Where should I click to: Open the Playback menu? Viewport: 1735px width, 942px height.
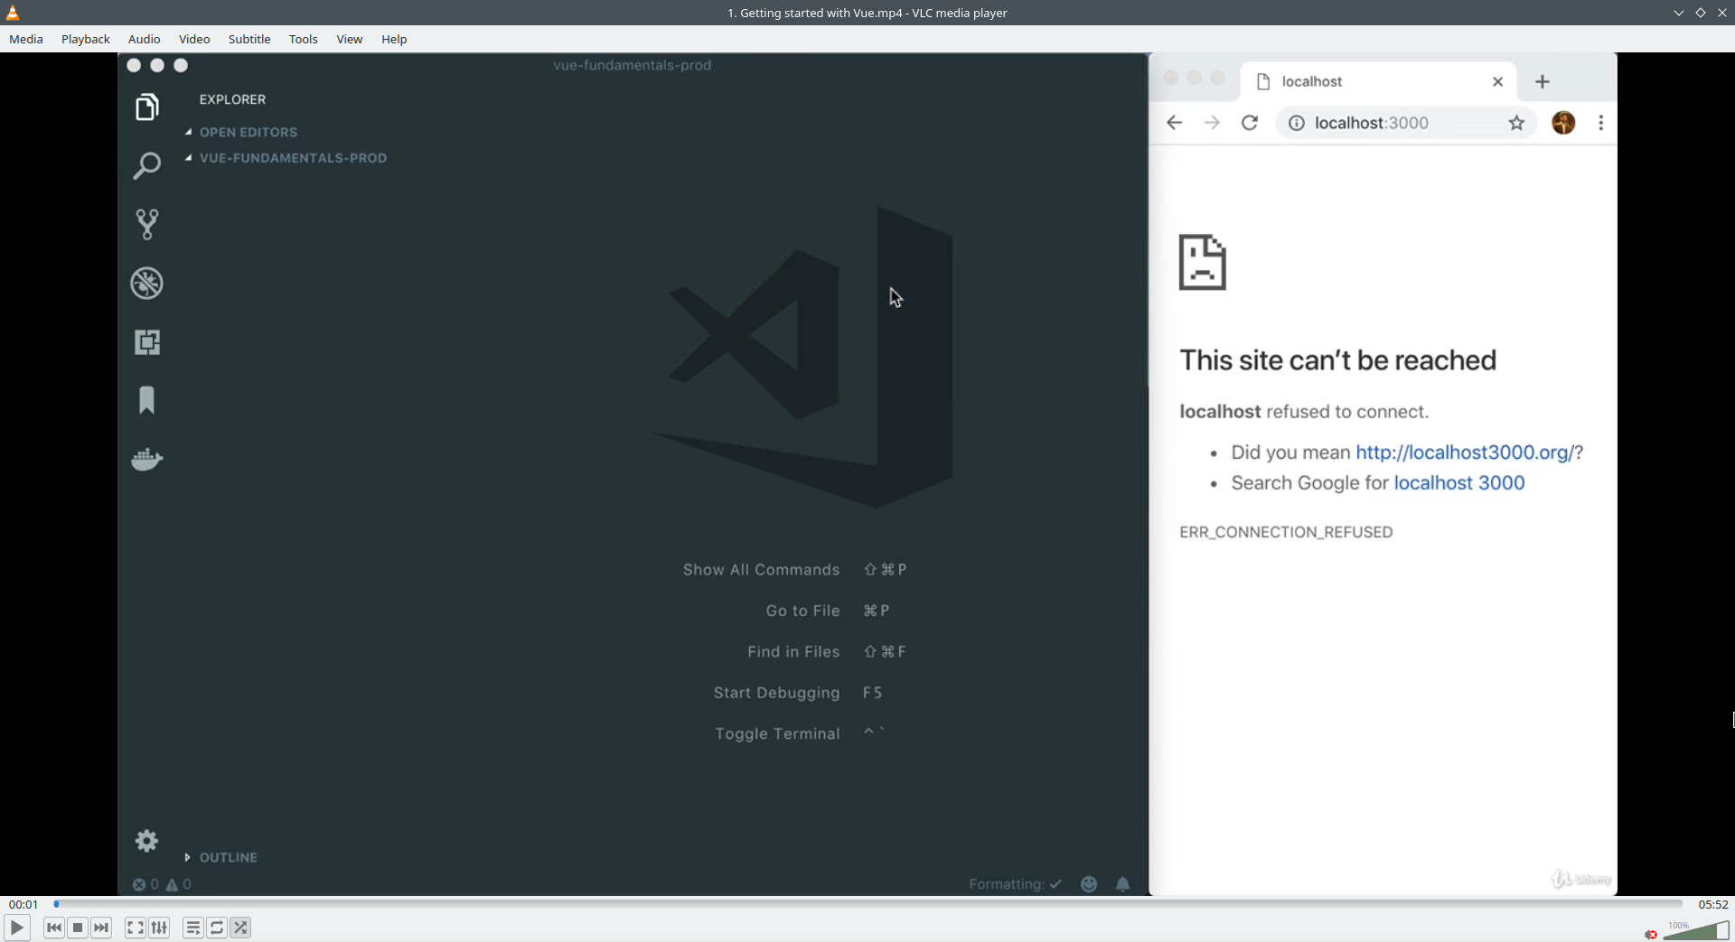click(86, 39)
